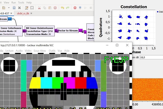163x109 pixels.
Task: Click the screen capture toolbar icon
Action: (32, 8)
